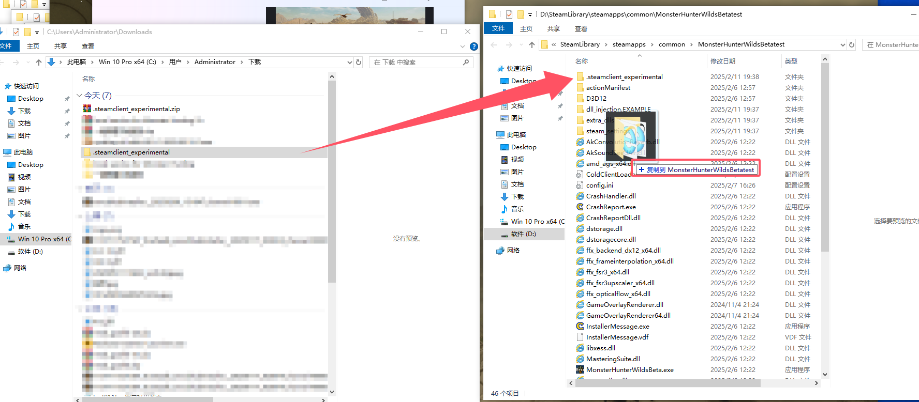
Task: Sort by 类型 column header
Action: pos(791,61)
